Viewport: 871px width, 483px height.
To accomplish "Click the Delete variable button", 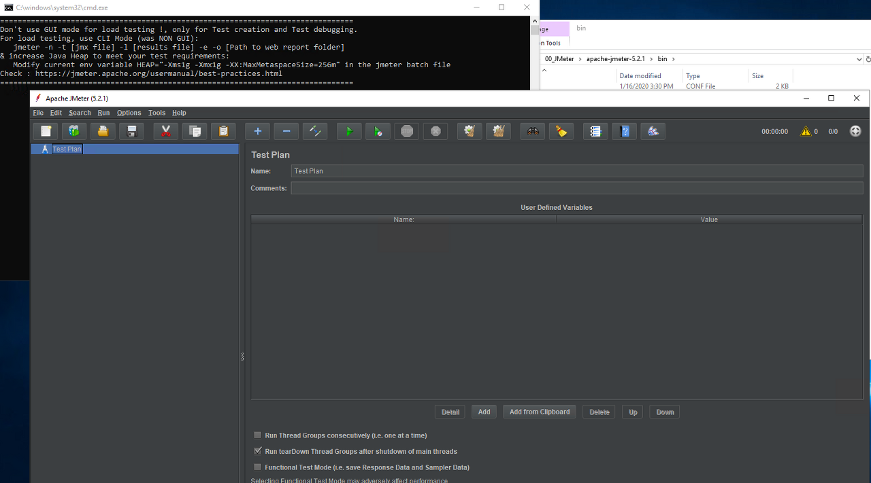I will pos(599,412).
